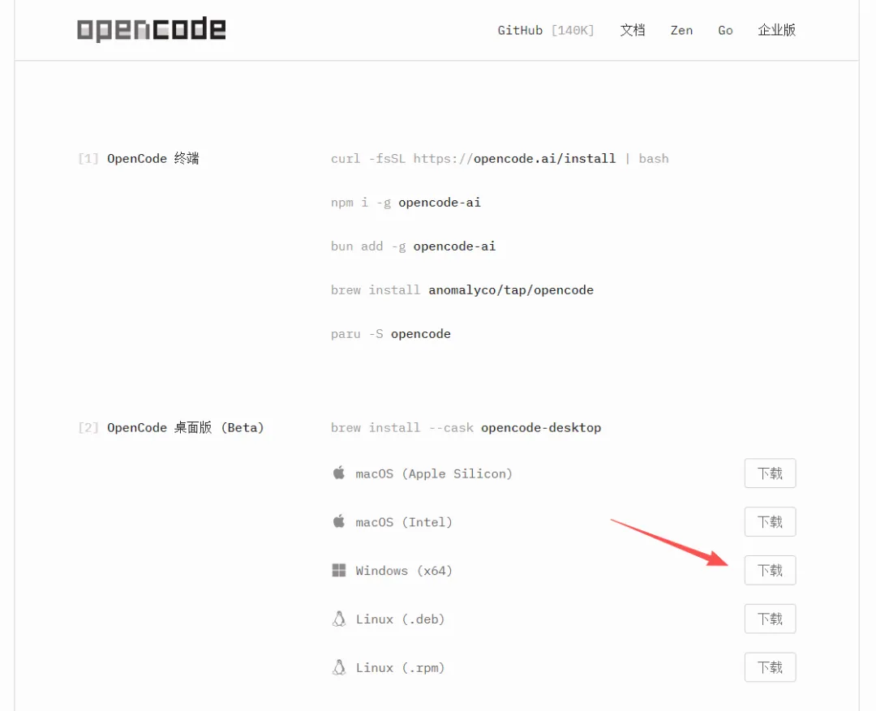
Task: Select the npm i -g opencode-ai command
Action: [x=406, y=202]
